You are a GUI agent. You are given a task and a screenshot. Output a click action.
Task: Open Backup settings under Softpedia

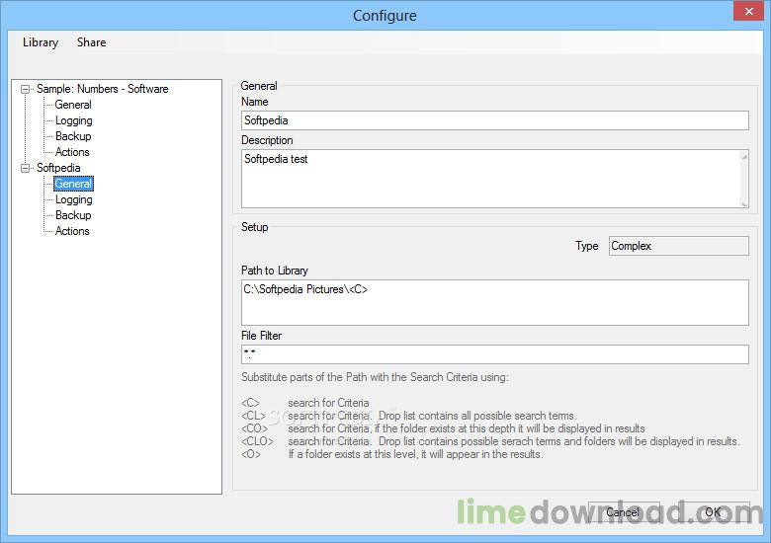point(73,215)
